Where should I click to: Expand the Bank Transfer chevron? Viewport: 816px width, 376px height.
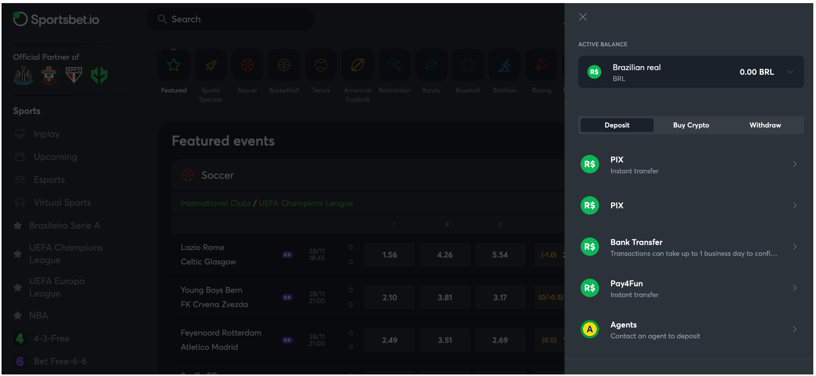pos(795,247)
